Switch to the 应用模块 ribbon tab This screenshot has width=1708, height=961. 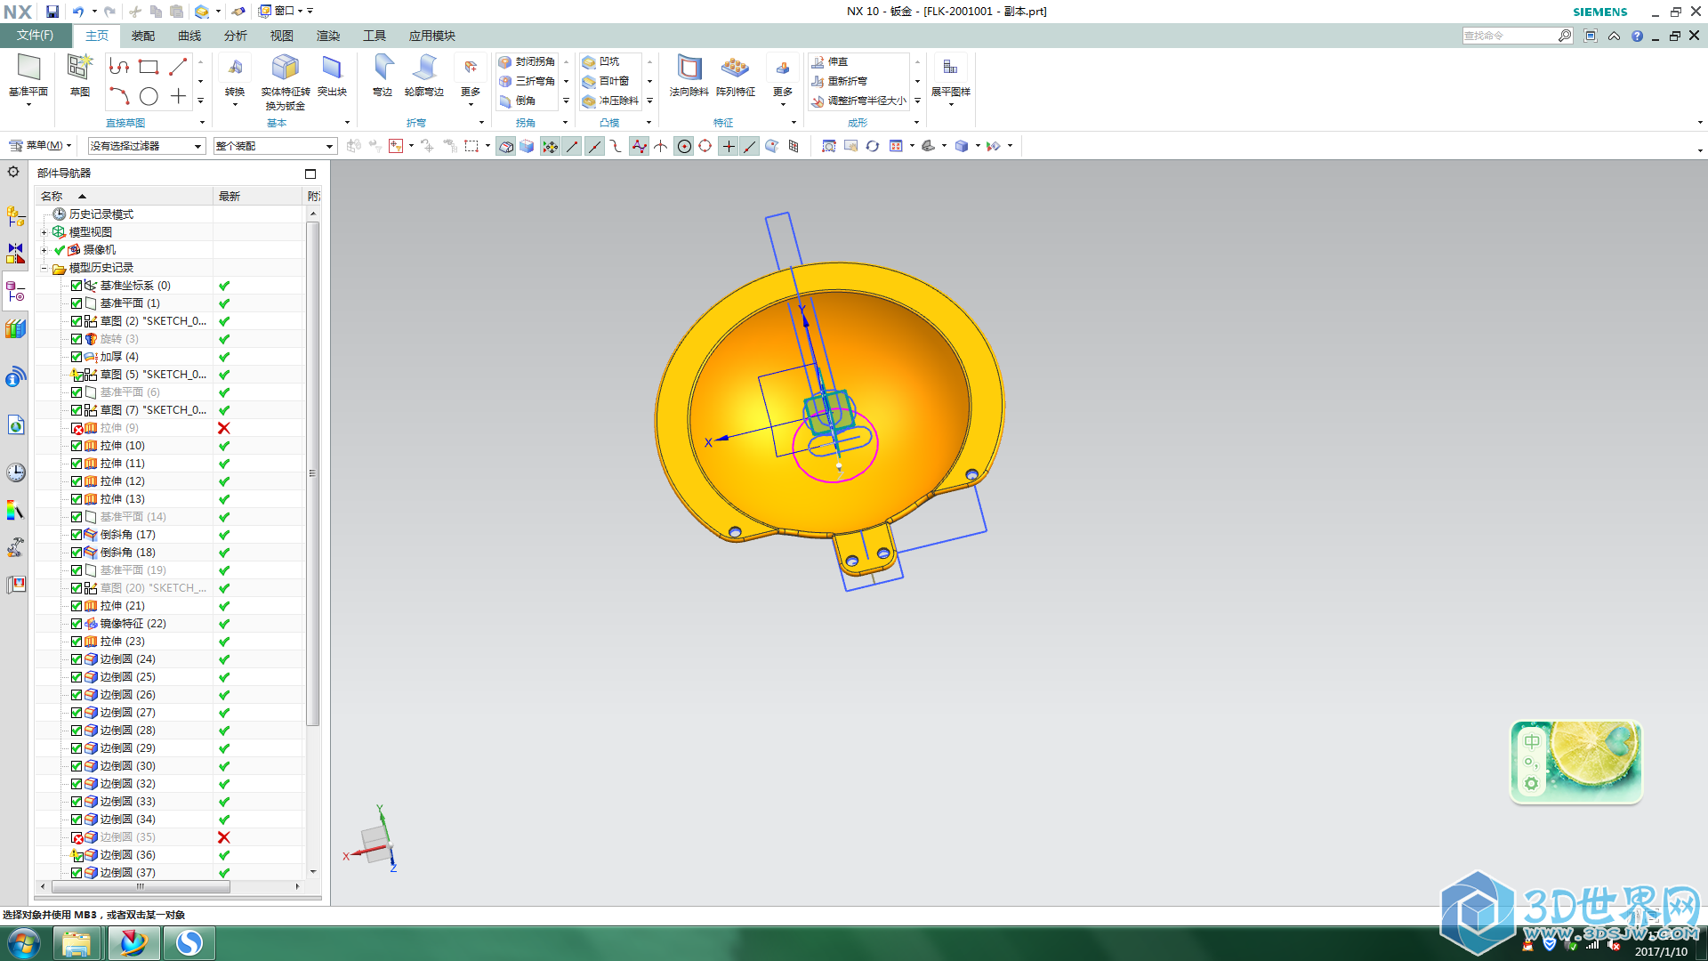click(x=432, y=36)
